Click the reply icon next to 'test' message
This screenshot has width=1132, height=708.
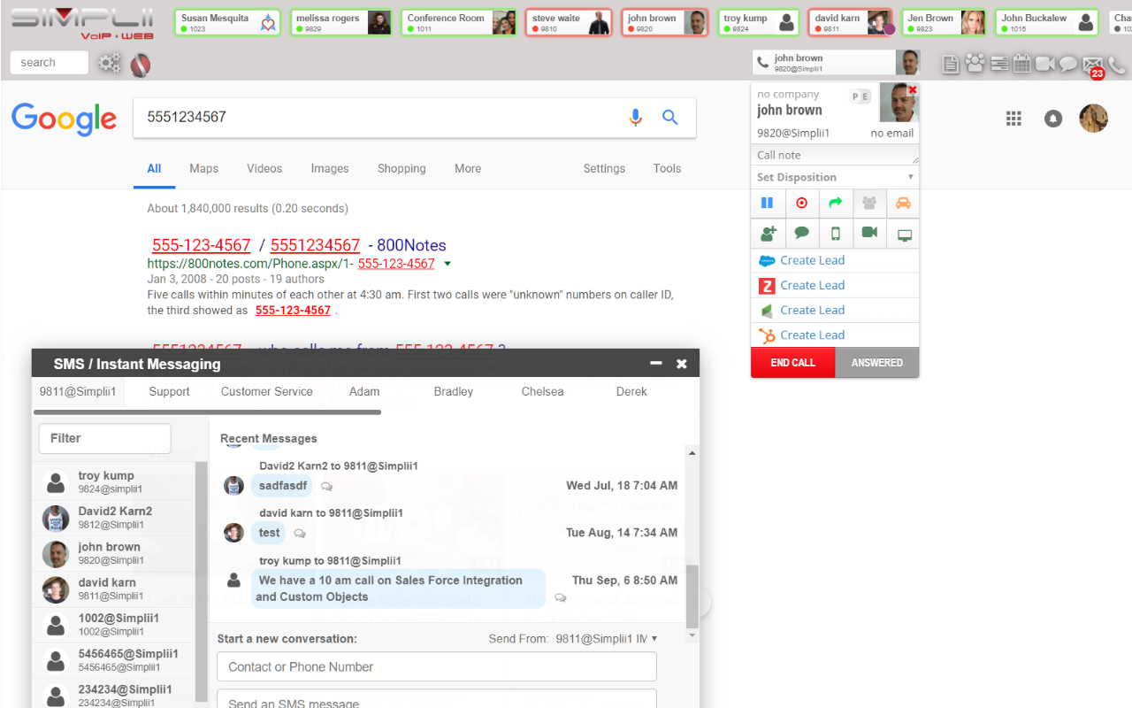pos(300,534)
